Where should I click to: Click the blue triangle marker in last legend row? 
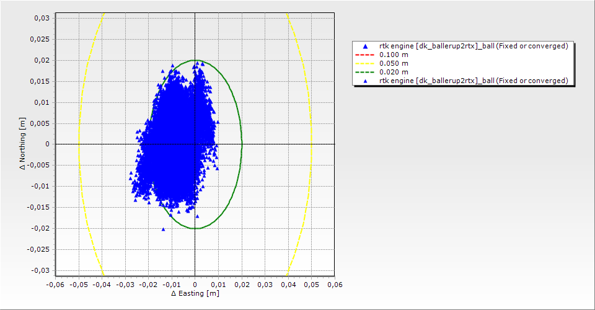[x=366, y=81]
